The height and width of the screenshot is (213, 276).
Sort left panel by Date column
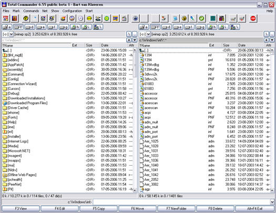[114, 45]
